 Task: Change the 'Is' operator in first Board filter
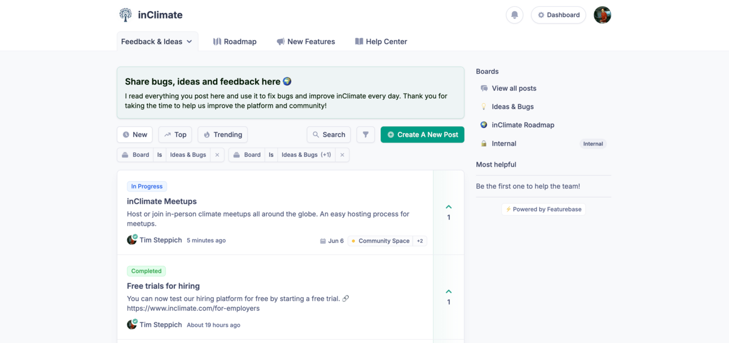point(160,155)
